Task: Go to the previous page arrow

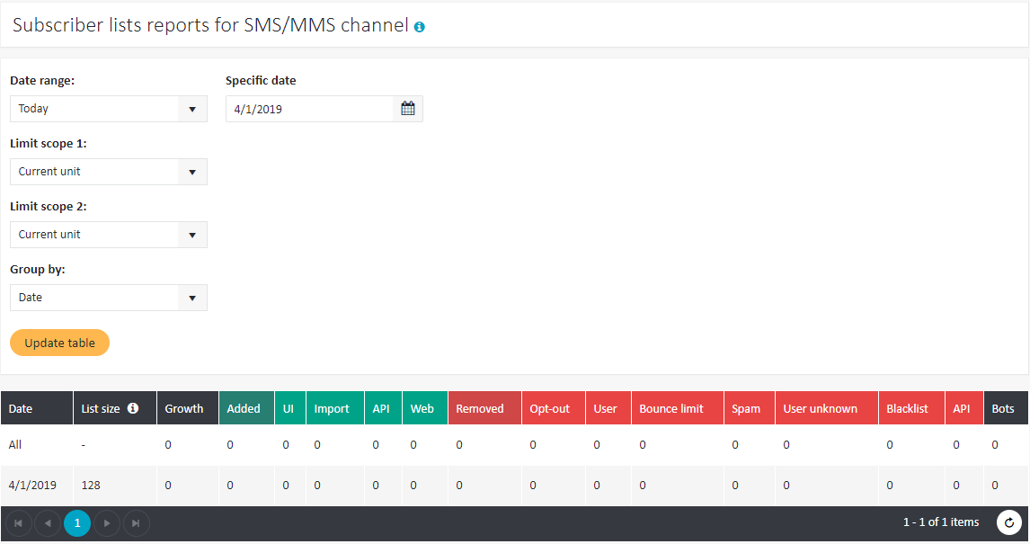Action: tap(48, 522)
